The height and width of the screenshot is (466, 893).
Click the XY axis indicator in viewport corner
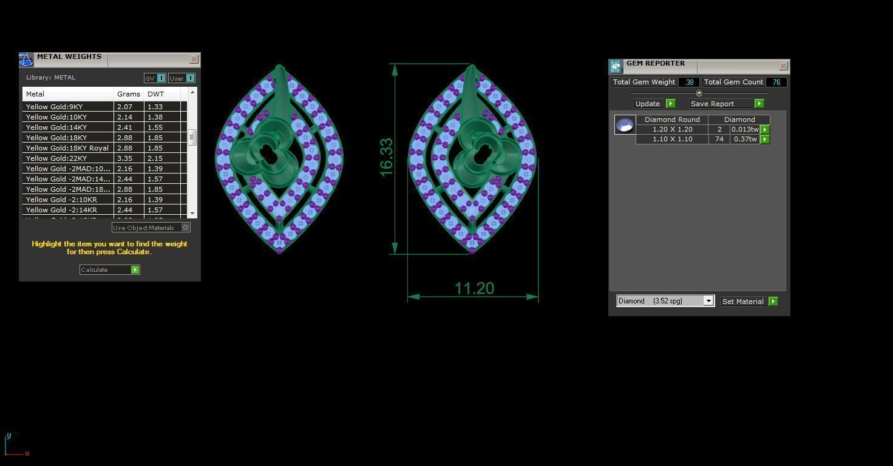pos(16,445)
